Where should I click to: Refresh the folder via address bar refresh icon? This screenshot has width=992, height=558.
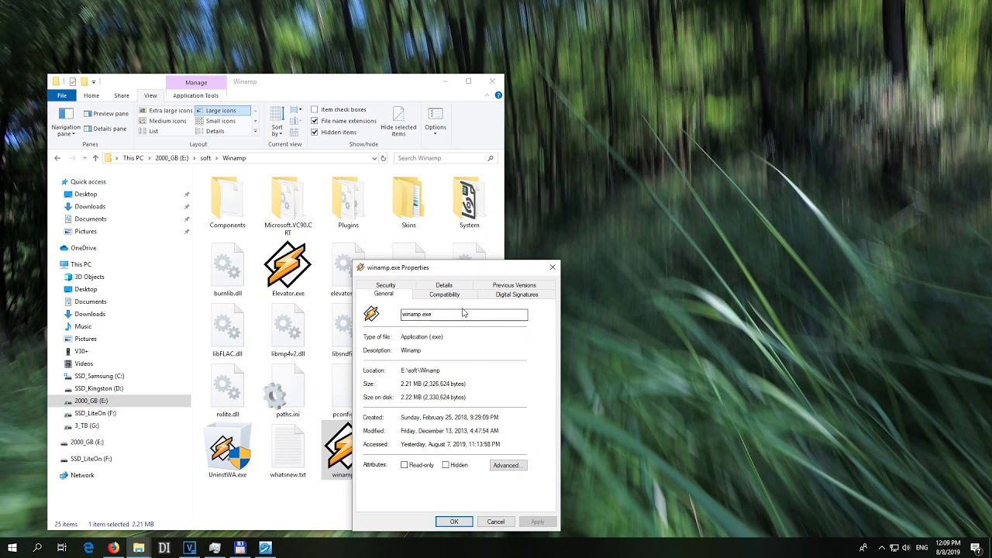pos(384,158)
